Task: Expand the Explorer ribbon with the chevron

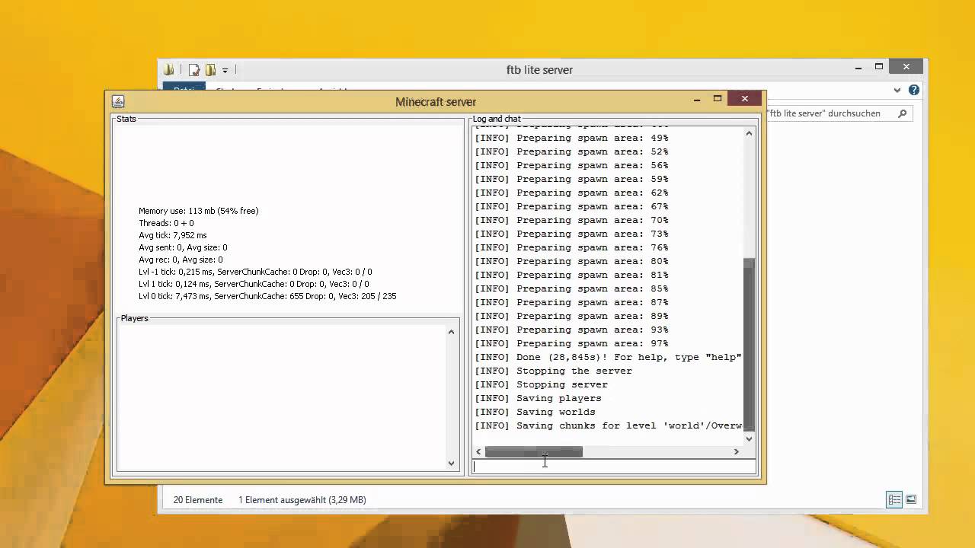Action: (x=897, y=90)
